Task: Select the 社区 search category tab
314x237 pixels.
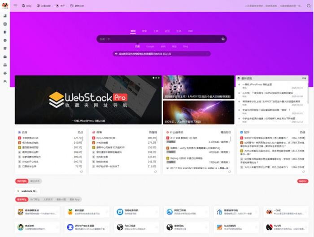Action: click(x=167, y=31)
